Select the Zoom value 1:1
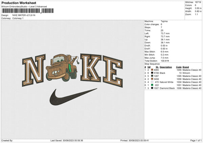This screenshot has height=143, width=203. 196,14
